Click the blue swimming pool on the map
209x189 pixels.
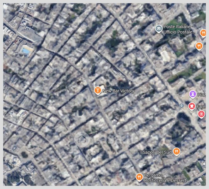(x=26, y=50)
